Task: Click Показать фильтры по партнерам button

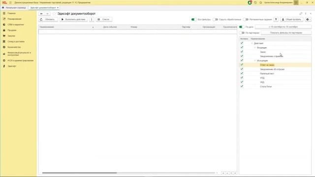Action: click(x=286, y=33)
